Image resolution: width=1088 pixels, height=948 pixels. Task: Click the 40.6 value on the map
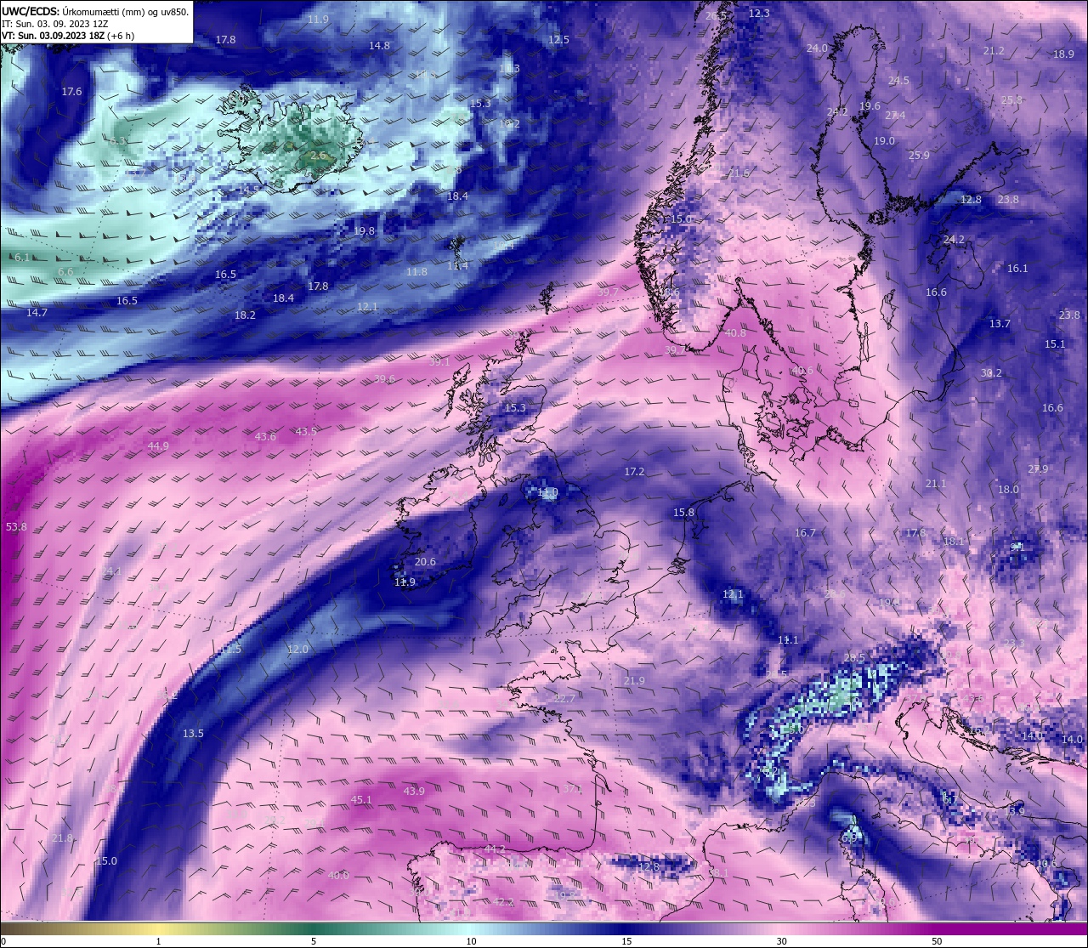click(x=802, y=371)
